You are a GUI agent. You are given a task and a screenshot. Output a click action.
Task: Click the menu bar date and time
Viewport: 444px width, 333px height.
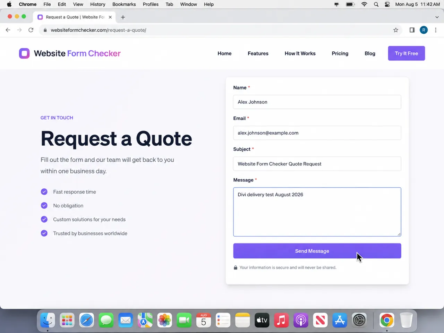418,5
